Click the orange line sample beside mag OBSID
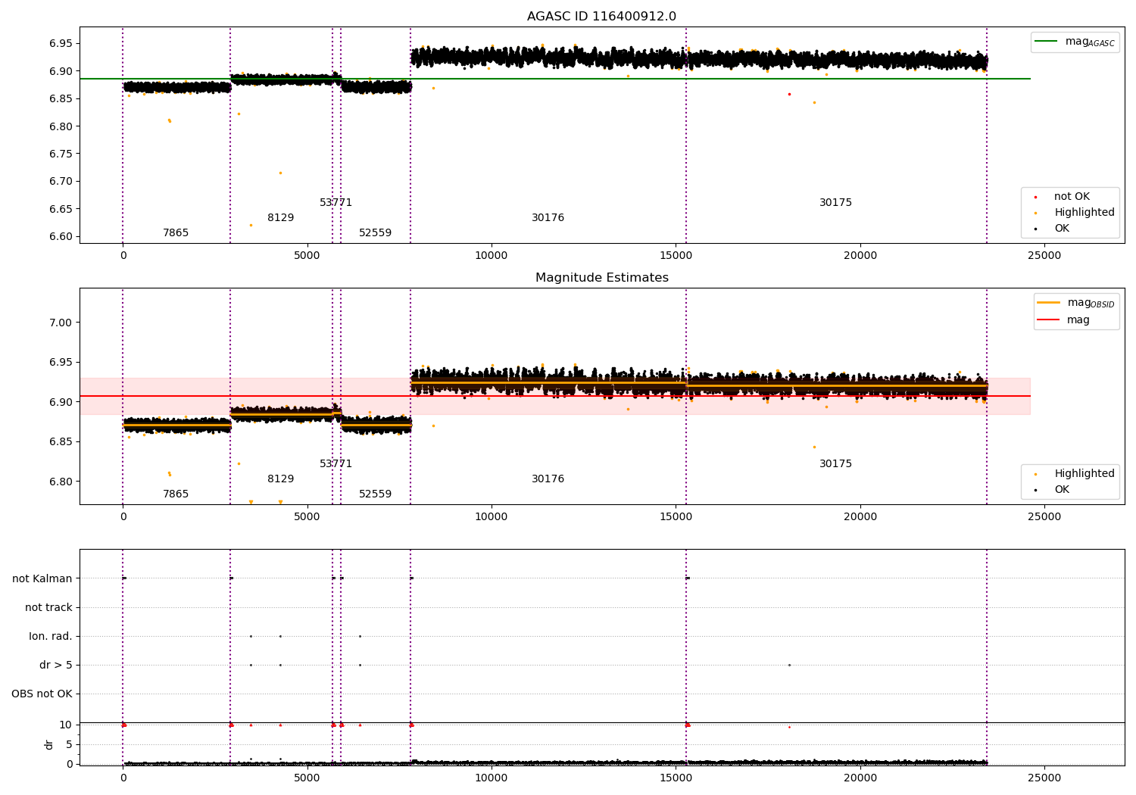 [1049, 303]
